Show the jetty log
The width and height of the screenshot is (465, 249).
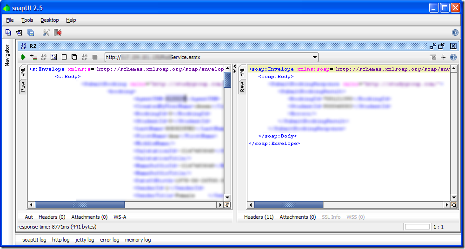(x=85, y=240)
